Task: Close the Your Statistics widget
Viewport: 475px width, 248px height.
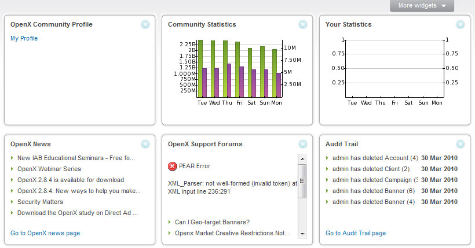Action: [460, 24]
